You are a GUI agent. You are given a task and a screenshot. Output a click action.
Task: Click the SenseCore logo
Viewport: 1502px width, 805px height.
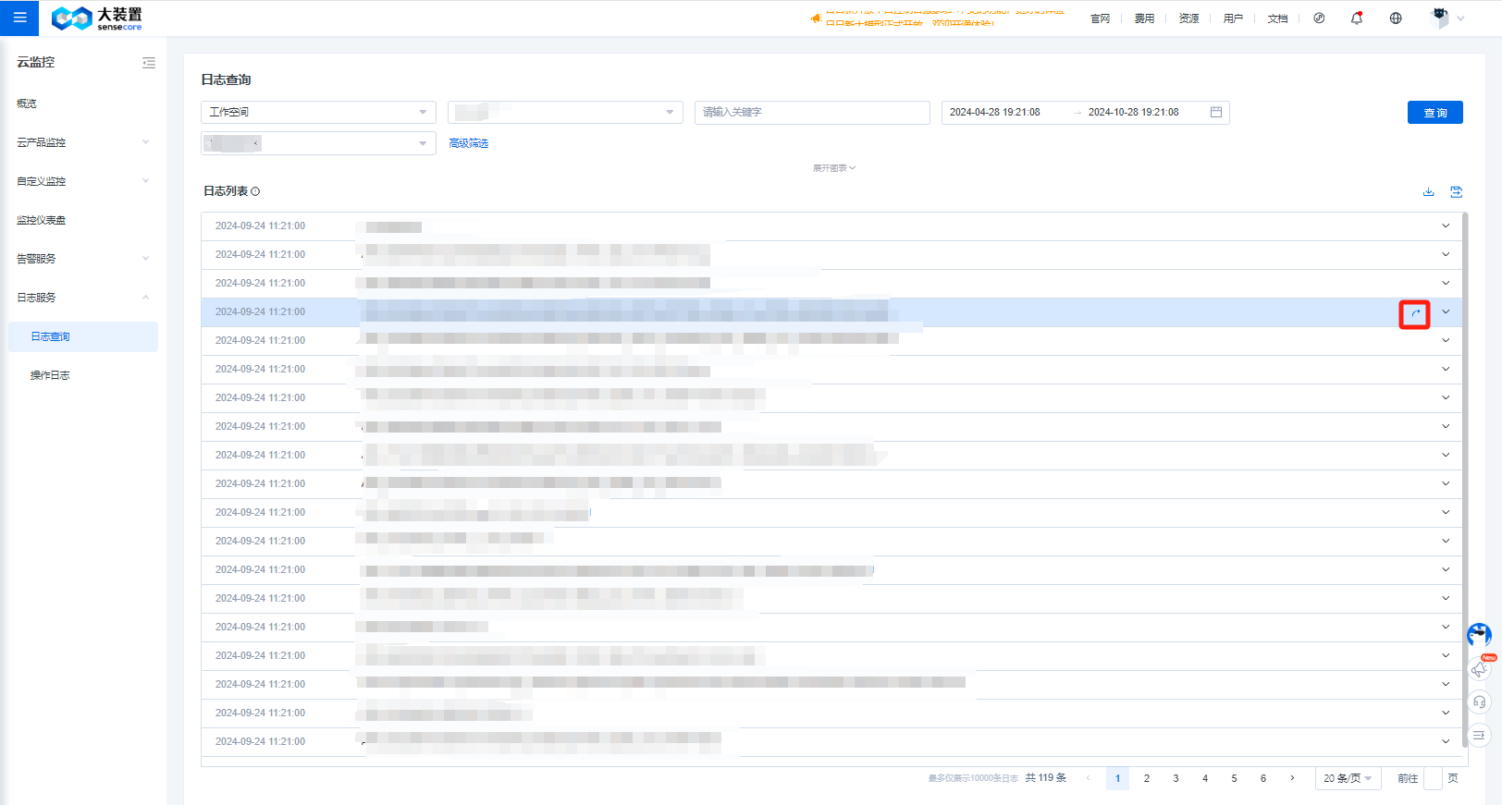point(97,18)
